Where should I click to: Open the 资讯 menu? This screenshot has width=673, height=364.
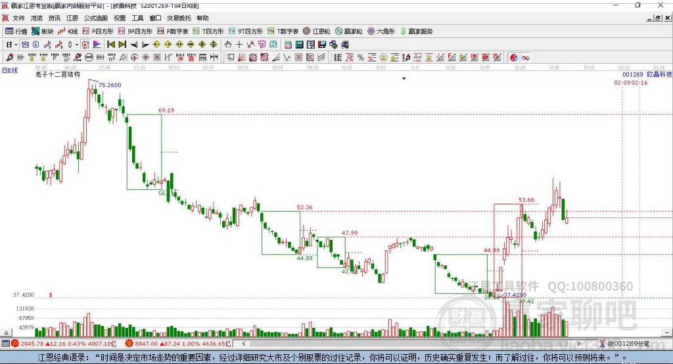click(x=54, y=18)
